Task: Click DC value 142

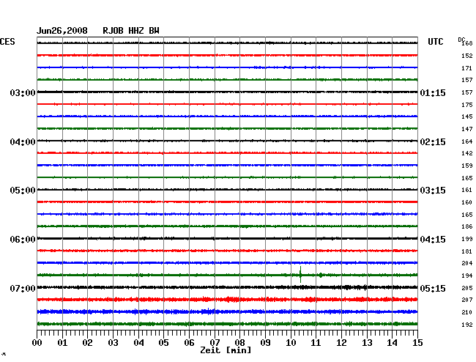Action: click(x=467, y=153)
